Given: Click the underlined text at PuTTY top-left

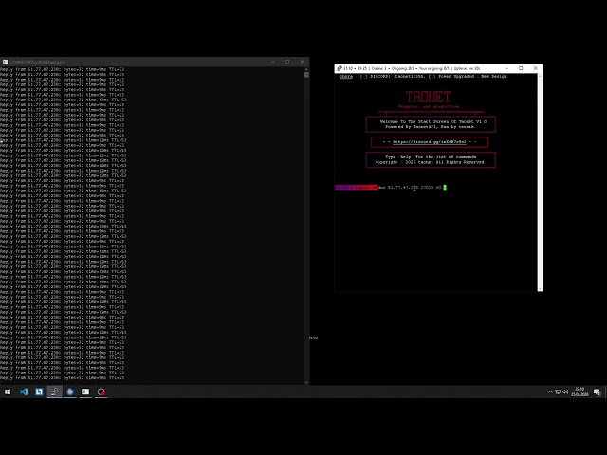Looking at the screenshot, I should [346, 77].
